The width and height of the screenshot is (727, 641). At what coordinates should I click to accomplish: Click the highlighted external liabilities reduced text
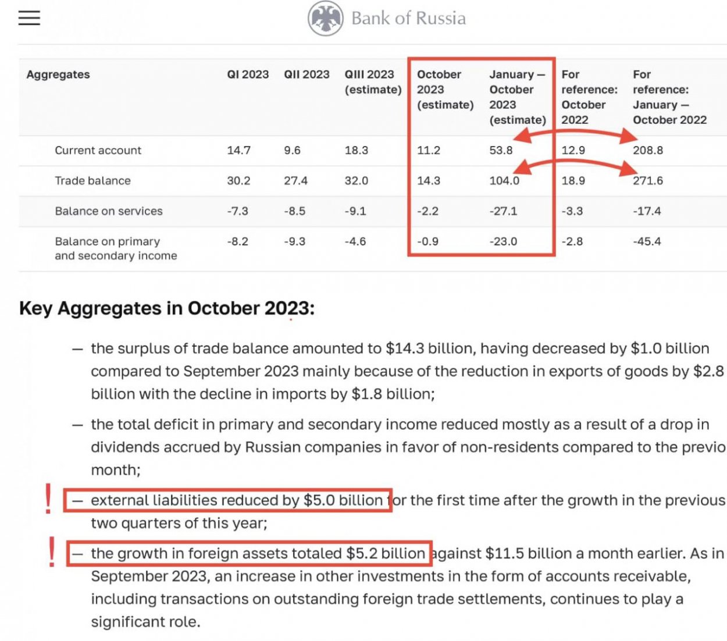point(236,500)
